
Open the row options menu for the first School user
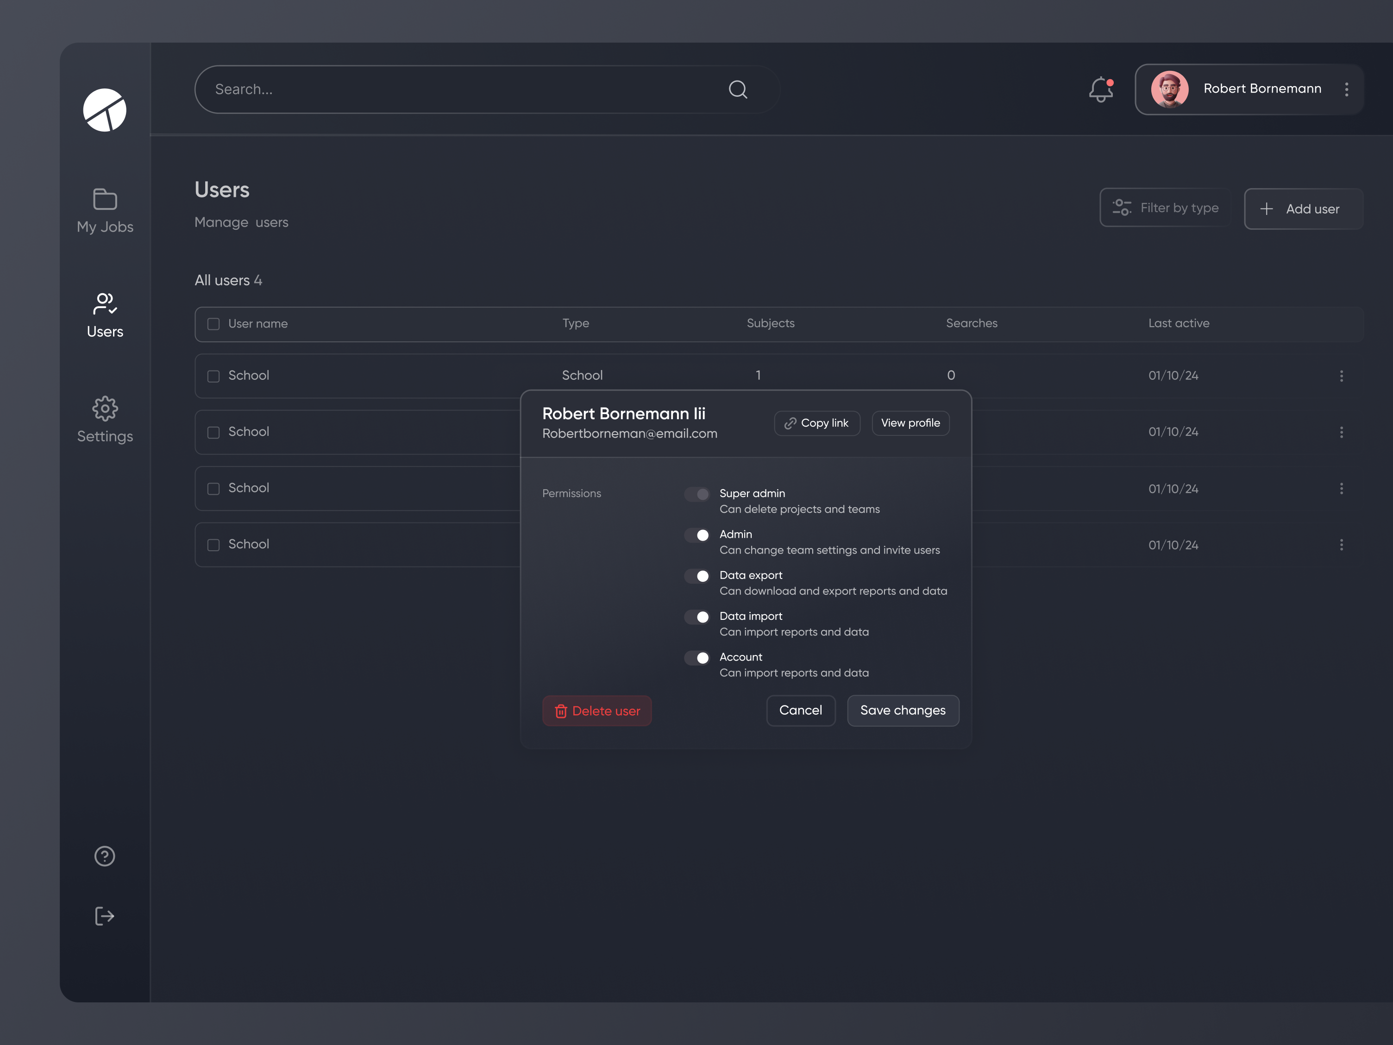pyautogui.click(x=1341, y=375)
